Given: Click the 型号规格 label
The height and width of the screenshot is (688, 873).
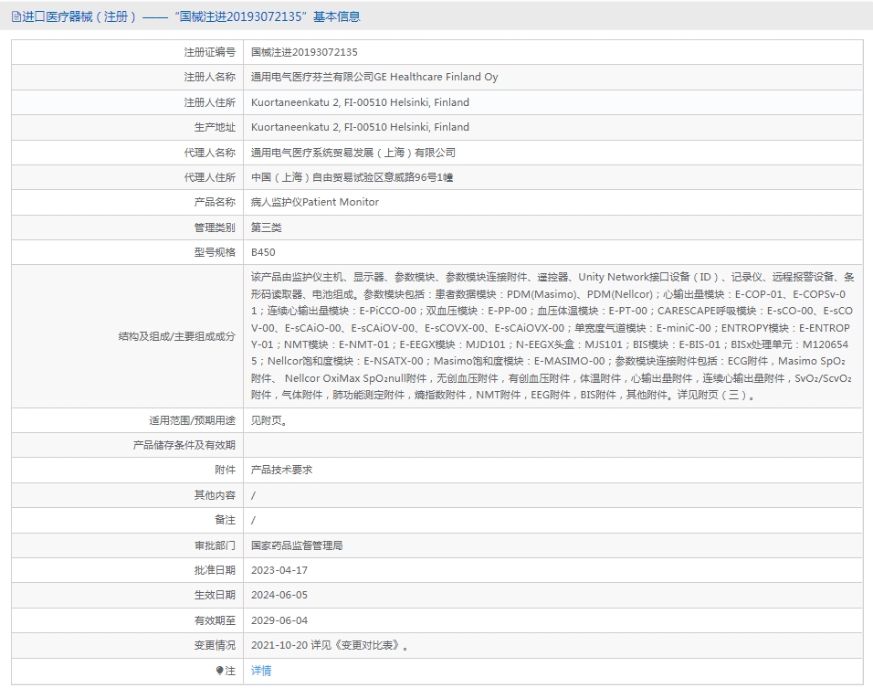Looking at the screenshot, I should tap(215, 252).
